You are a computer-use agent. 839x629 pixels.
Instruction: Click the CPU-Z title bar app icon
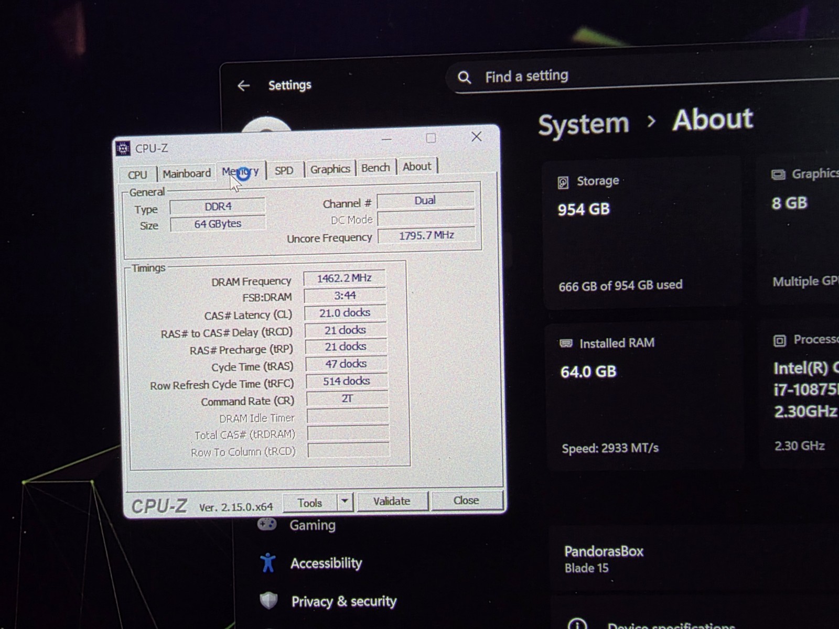(123, 149)
